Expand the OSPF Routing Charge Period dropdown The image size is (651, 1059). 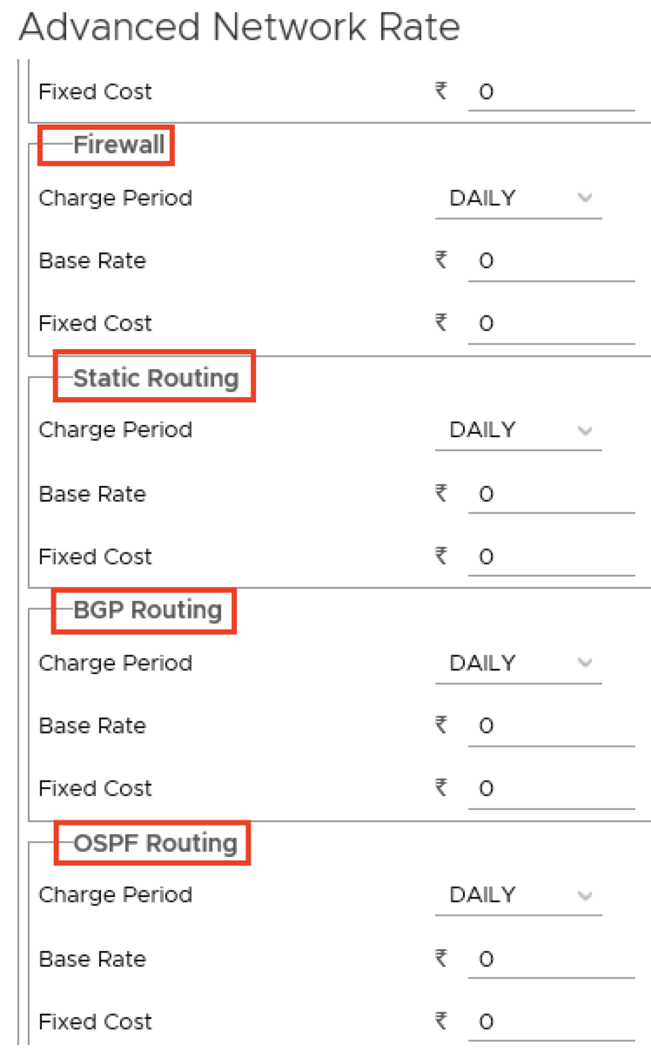[x=519, y=895]
